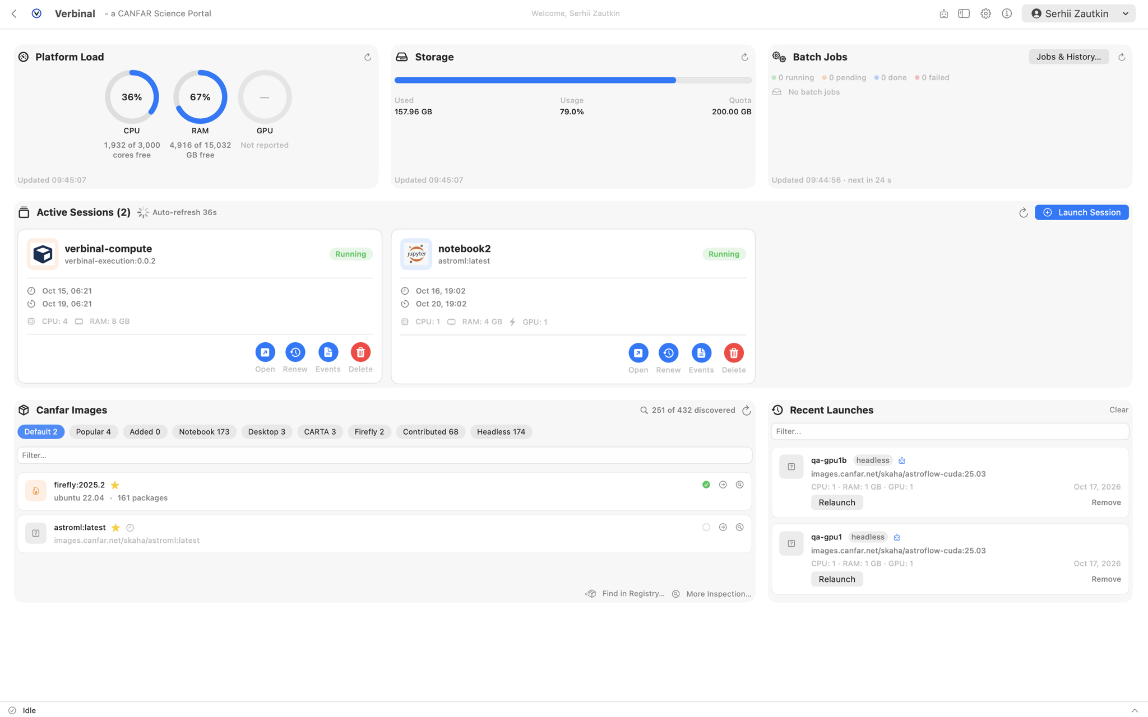View events for verbinal-compute session
This screenshot has height=717, width=1148.
click(328, 352)
